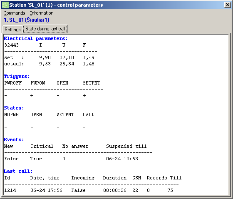Close the control parameters window
The image size is (233, 199).
[x=228, y=5]
